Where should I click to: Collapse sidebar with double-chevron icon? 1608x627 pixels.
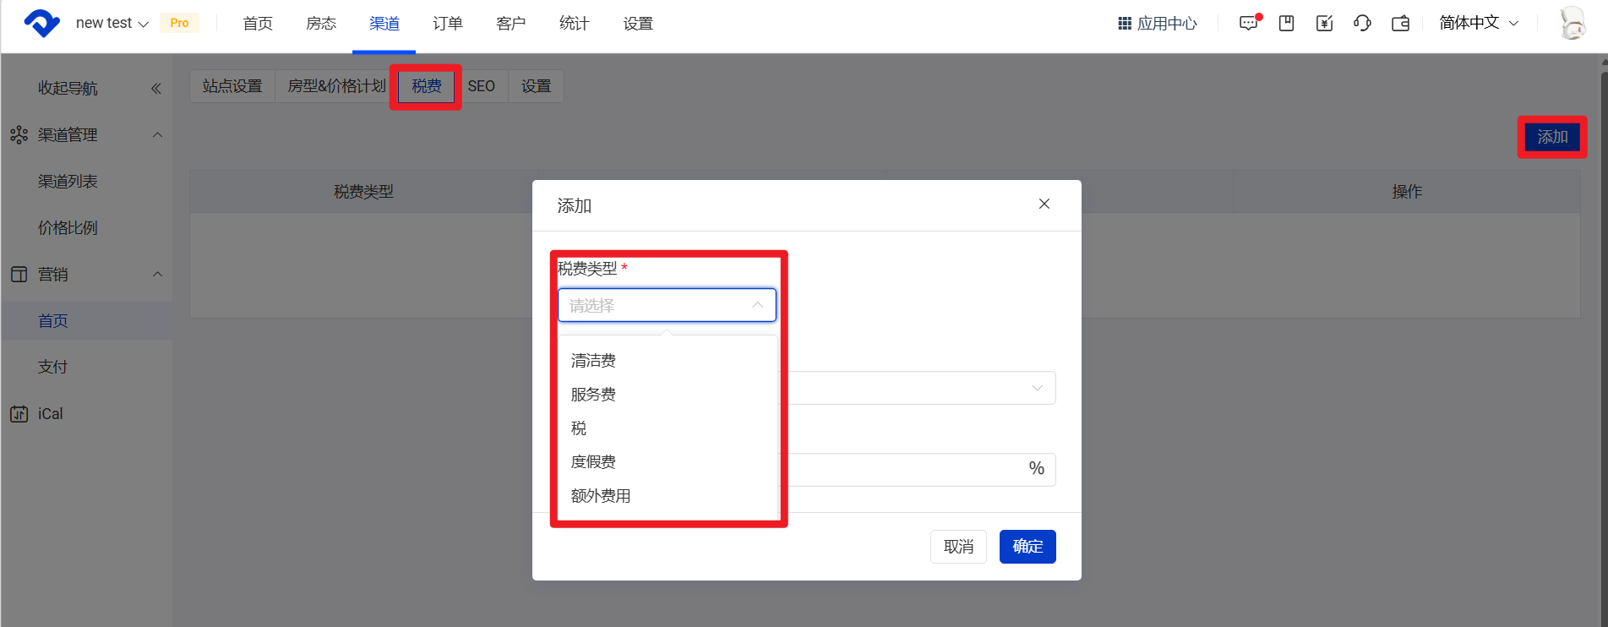point(155,89)
